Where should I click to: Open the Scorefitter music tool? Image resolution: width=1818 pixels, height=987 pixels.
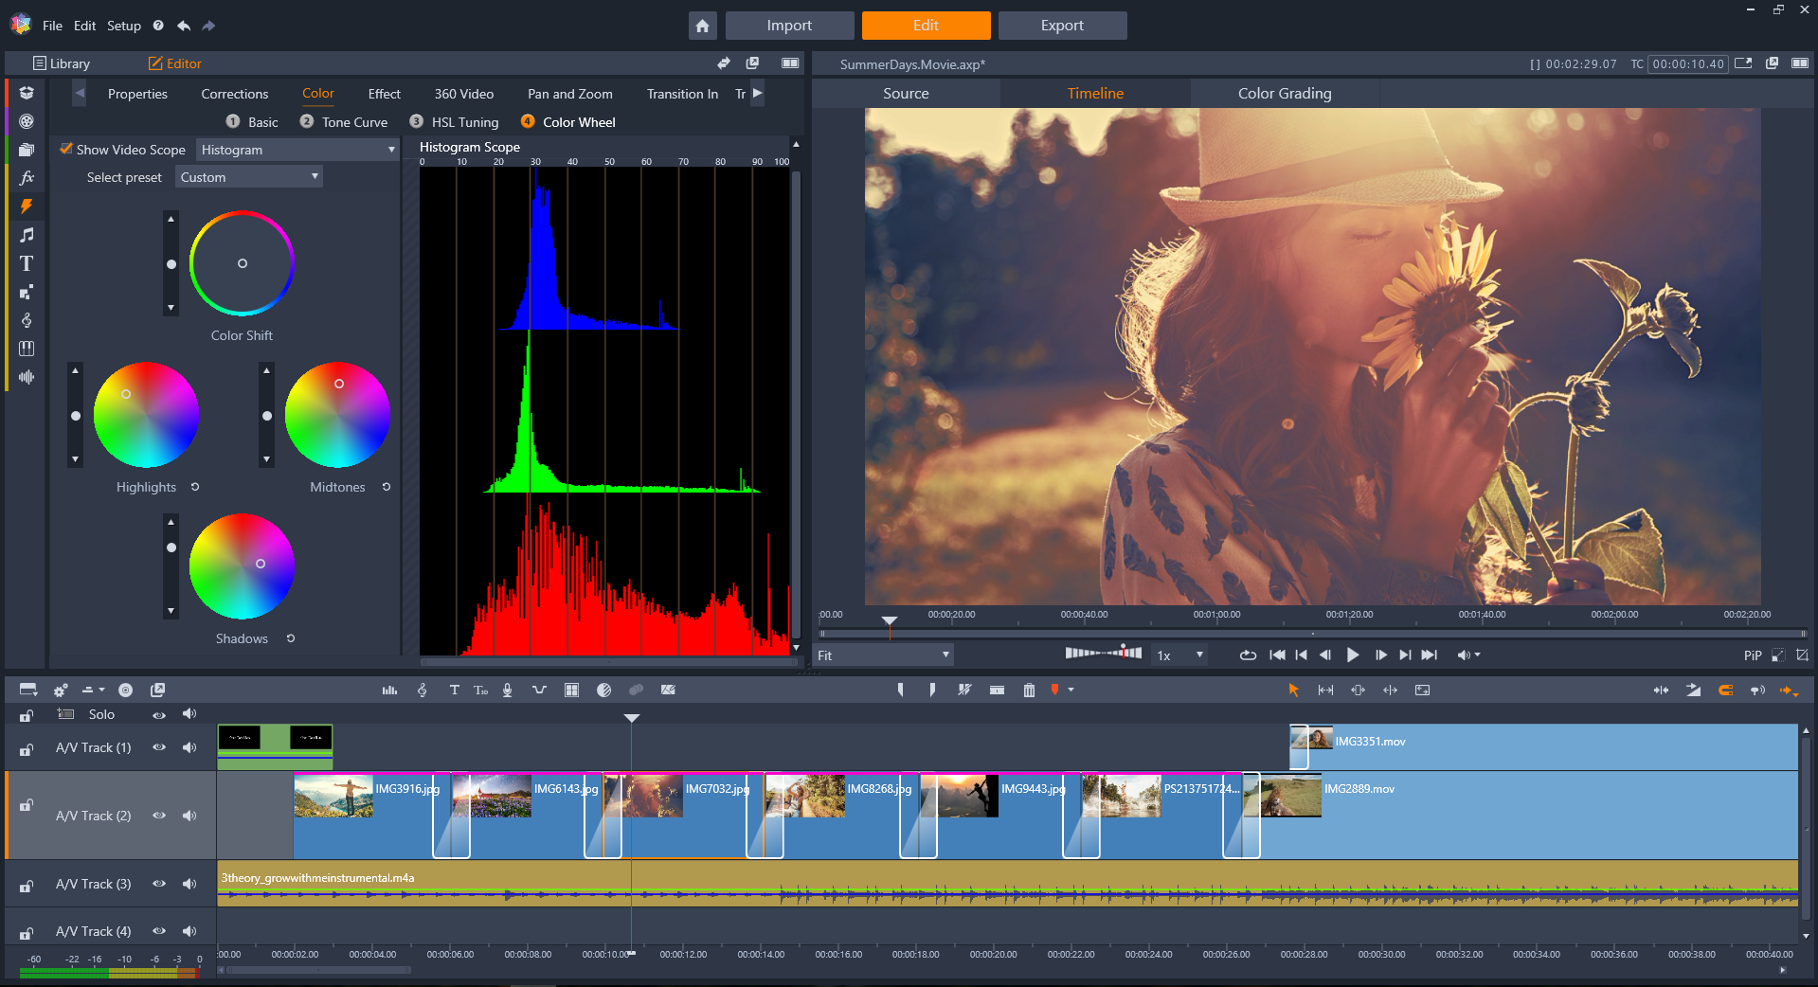click(423, 690)
